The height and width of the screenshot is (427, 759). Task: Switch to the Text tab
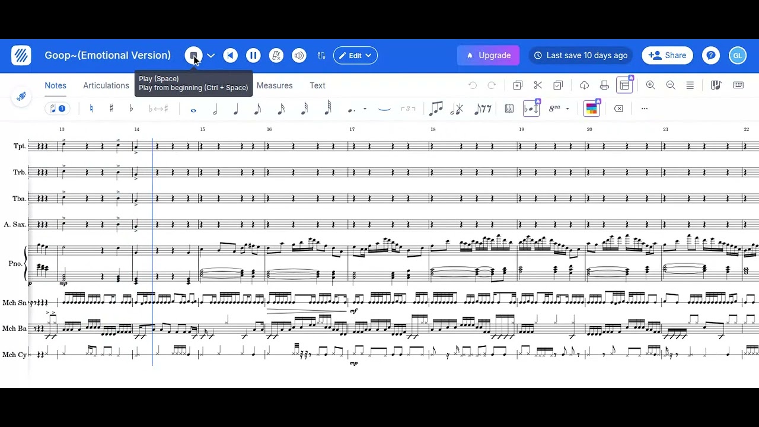[317, 85]
